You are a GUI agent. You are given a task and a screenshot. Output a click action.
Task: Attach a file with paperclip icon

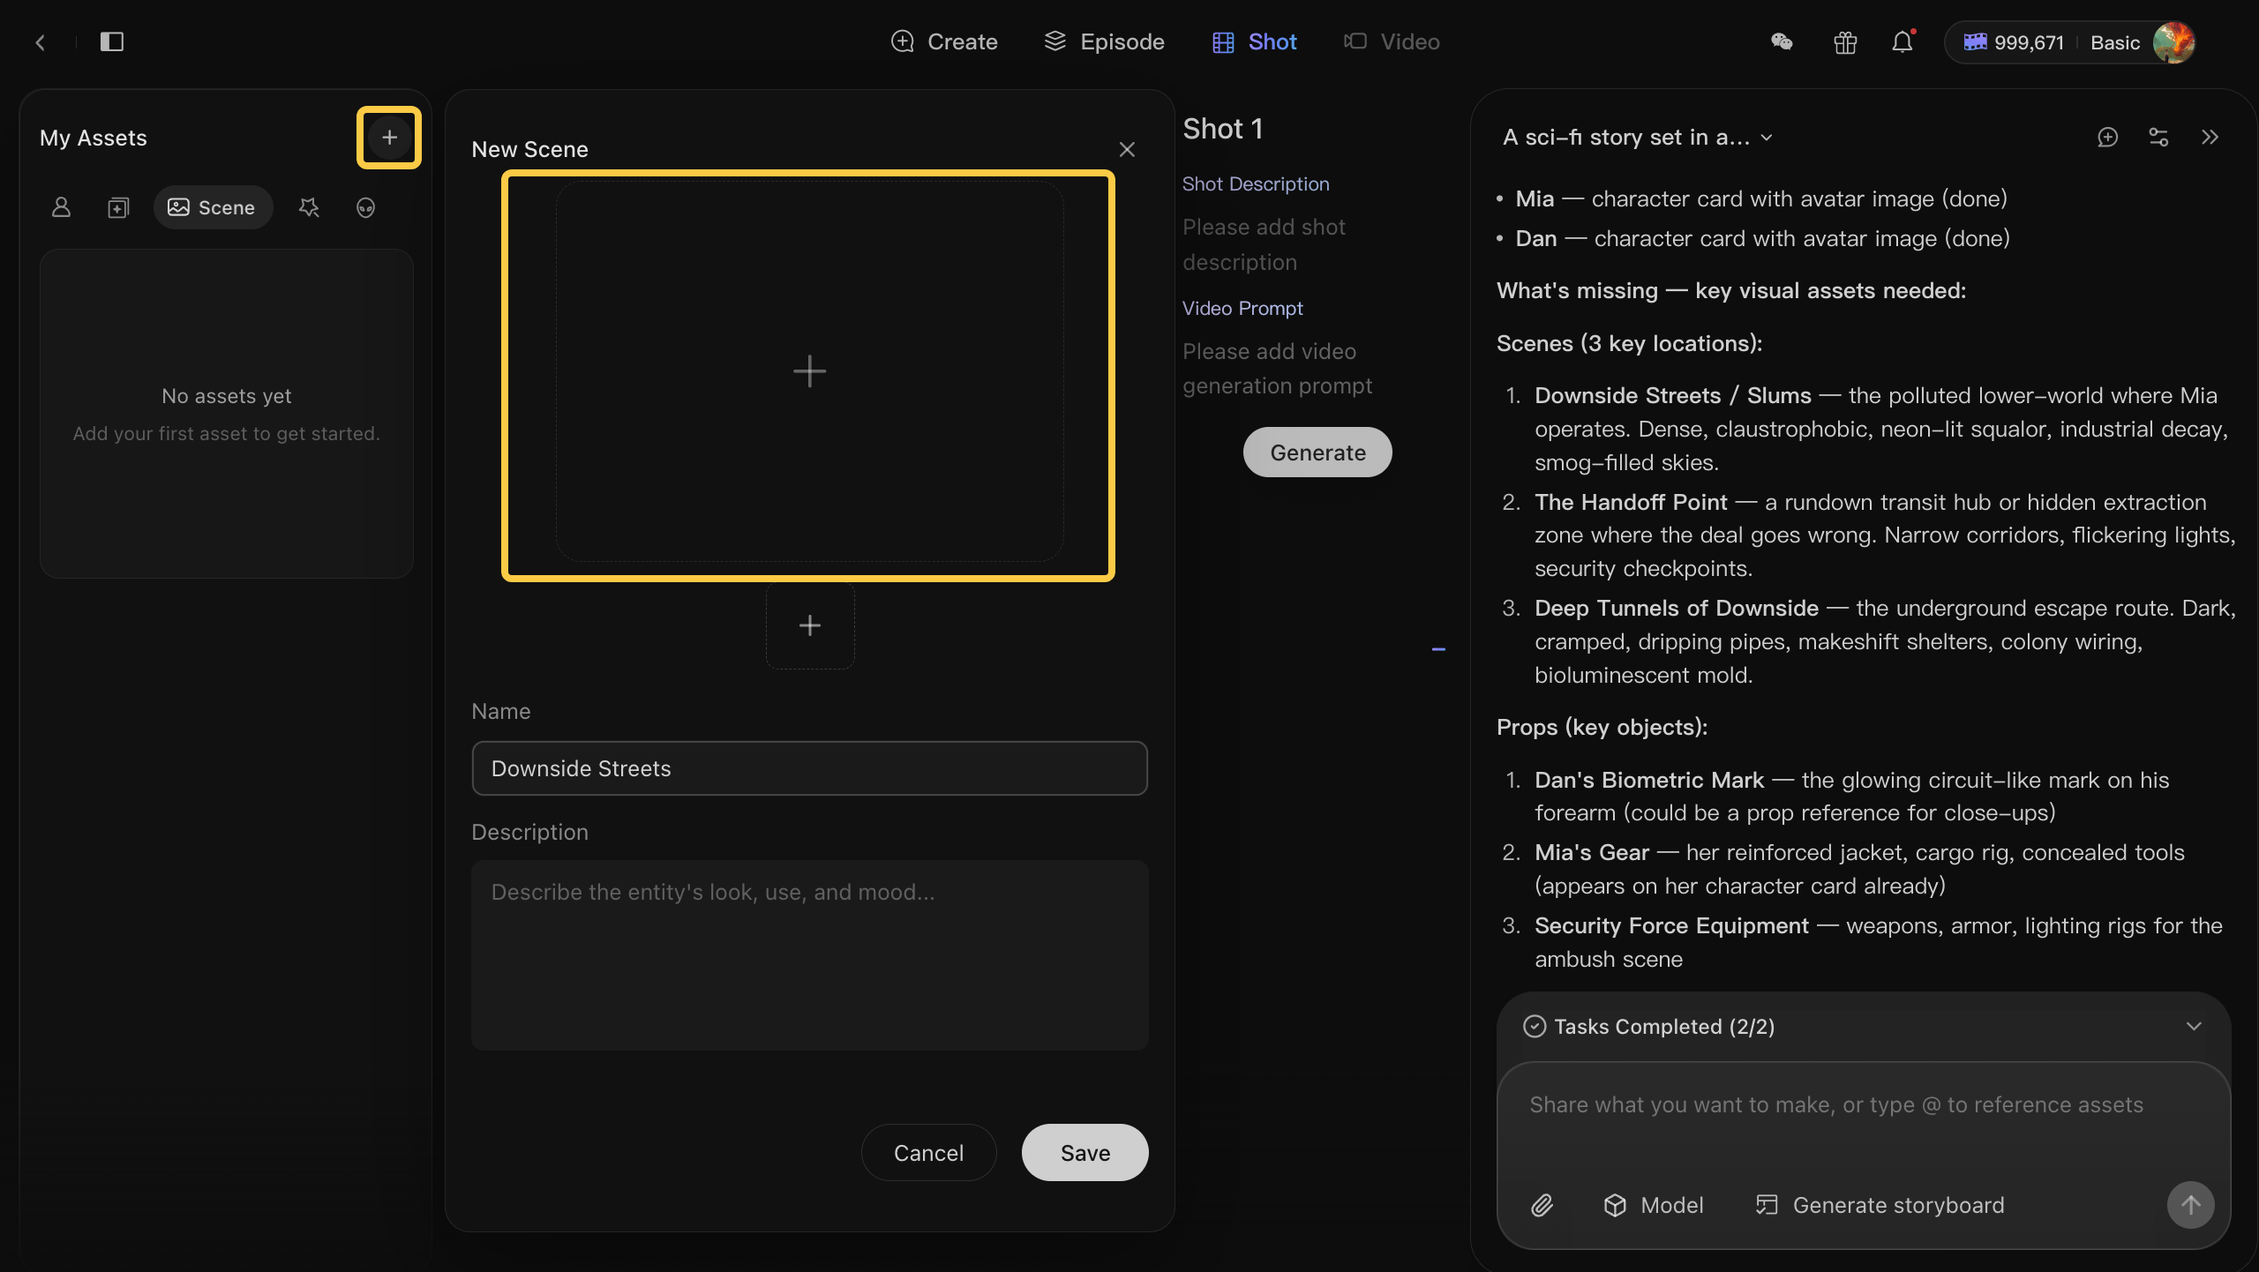tap(1542, 1205)
